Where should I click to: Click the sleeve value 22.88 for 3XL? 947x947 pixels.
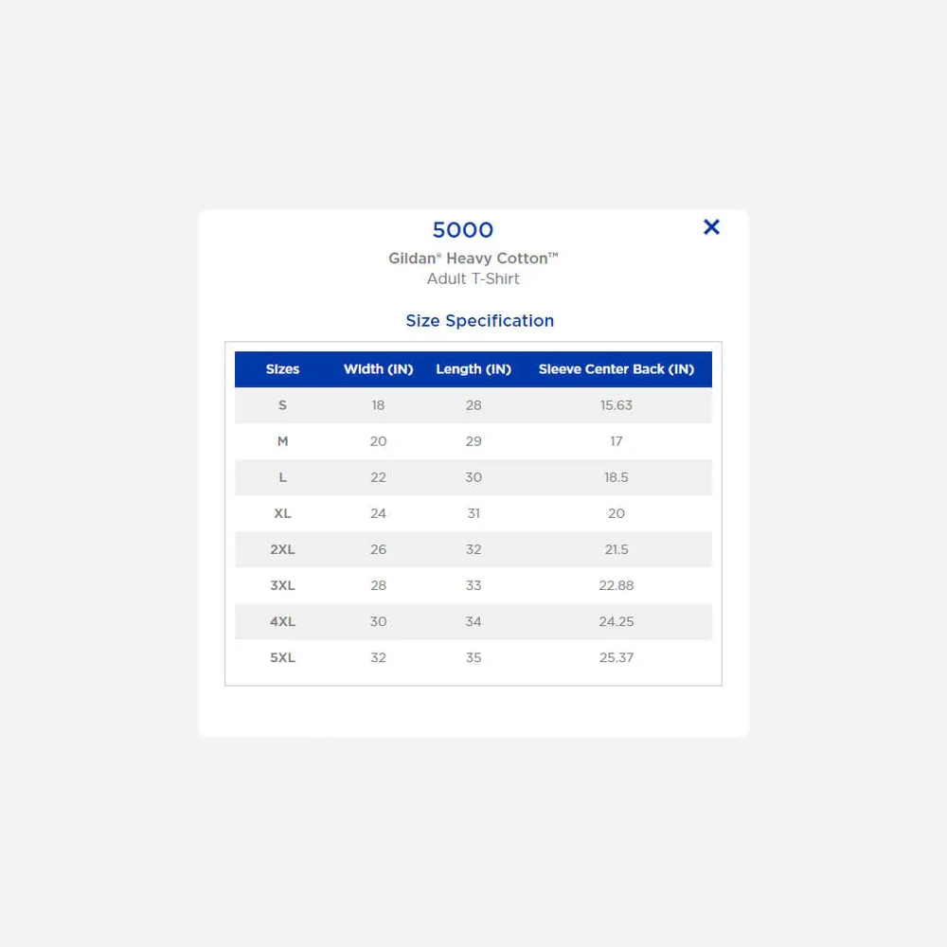point(616,585)
